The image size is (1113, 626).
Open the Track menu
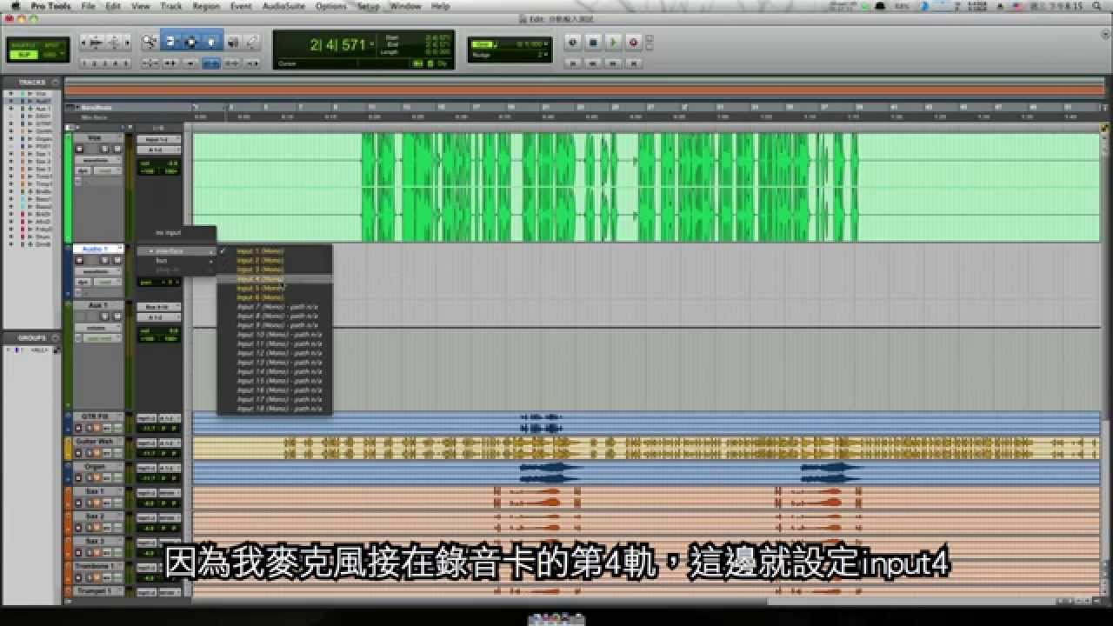pyautogui.click(x=171, y=6)
